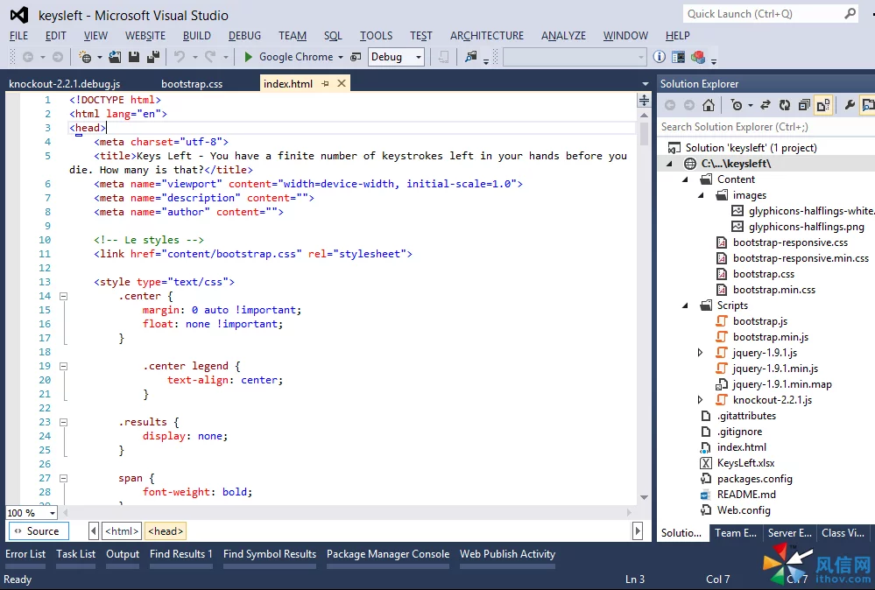Open Properties with the wrench icon
875x590 pixels.
(x=850, y=105)
